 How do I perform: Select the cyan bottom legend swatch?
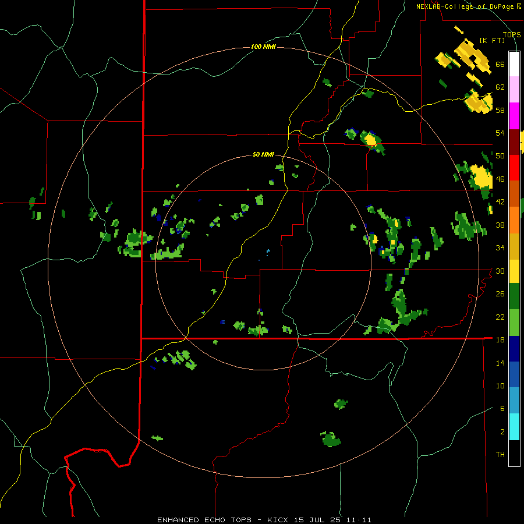coord(514,427)
